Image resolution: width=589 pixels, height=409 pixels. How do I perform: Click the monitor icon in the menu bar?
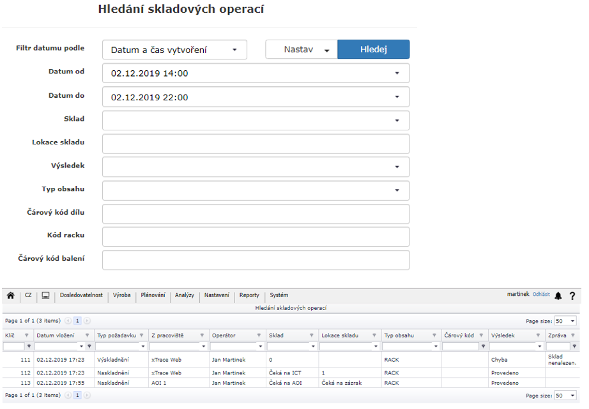coord(46,295)
